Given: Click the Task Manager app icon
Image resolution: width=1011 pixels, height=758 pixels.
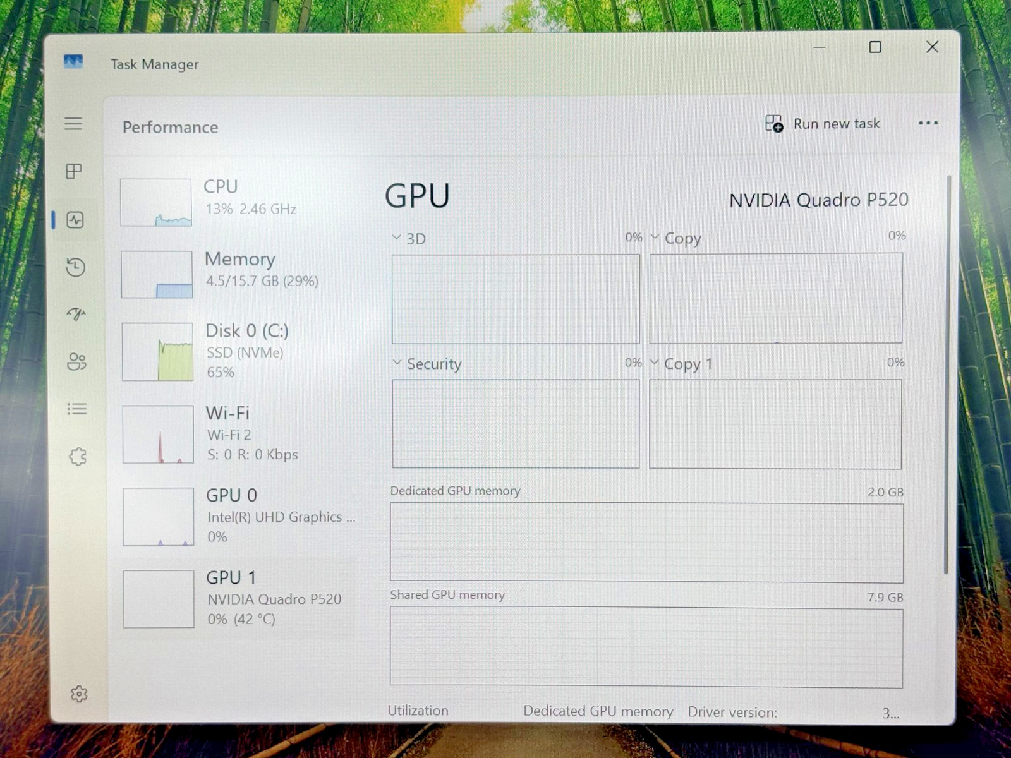Looking at the screenshot, I should [73, 62].
